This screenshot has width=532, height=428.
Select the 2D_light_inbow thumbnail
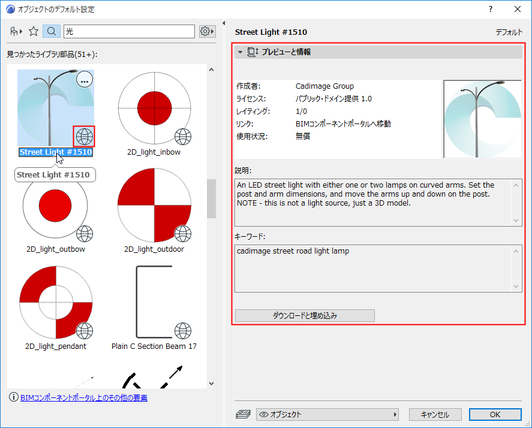[154, 108]
